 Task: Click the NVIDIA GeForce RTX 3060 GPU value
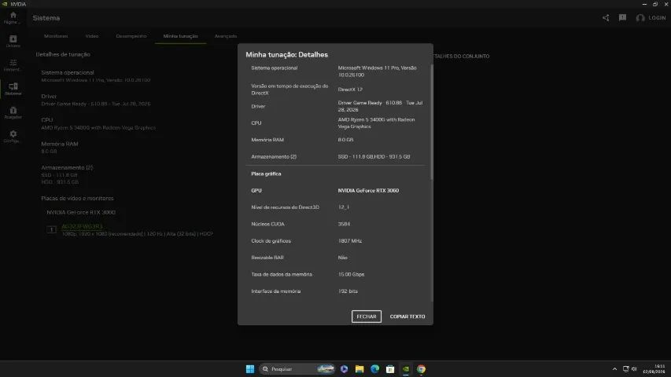click(368, 191)
